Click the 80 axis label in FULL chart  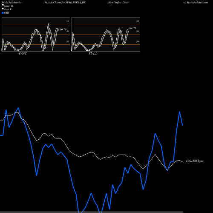pyautogui.click(x=138, y=21)
